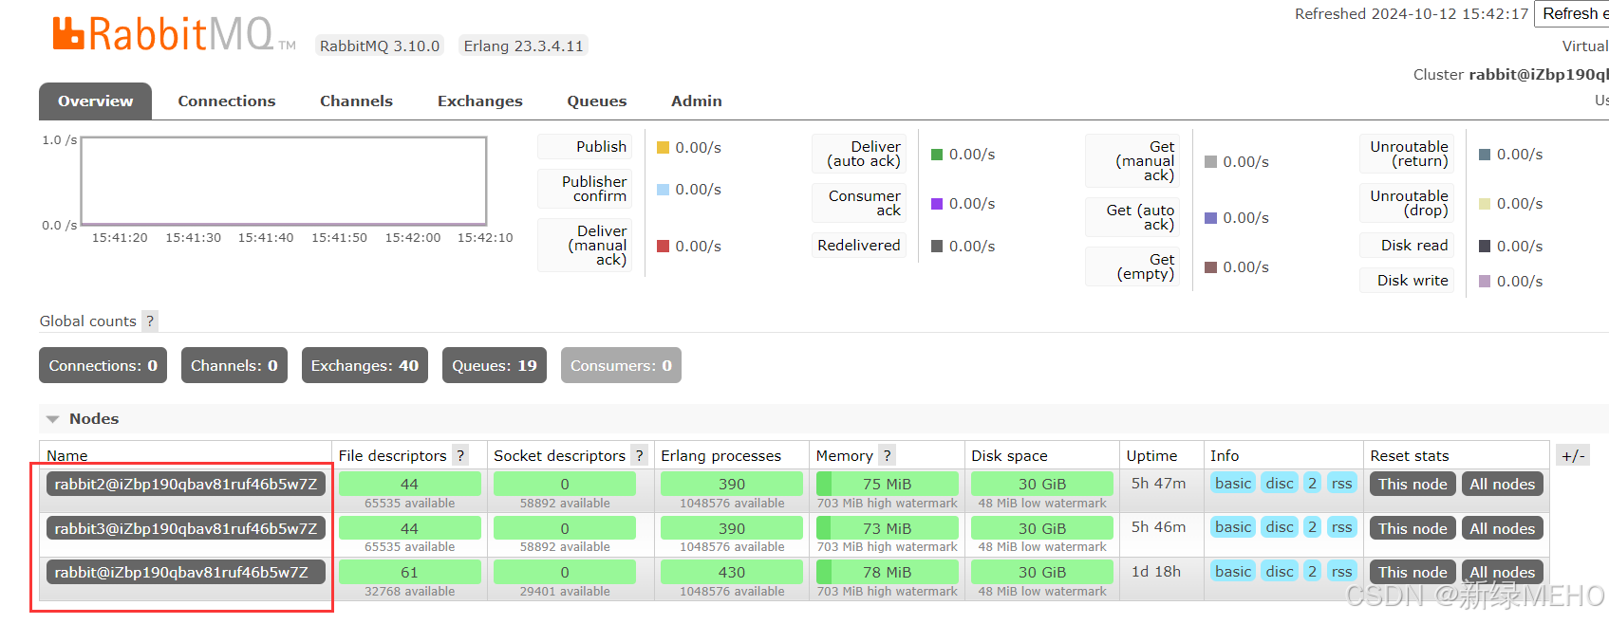
Task: Open help icon next to Global counts
Action: [x=150, y=321]
